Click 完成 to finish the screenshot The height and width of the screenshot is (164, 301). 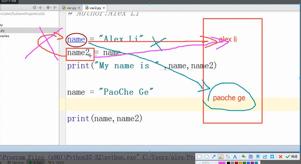pyautogui.click(x=292, y=157)
